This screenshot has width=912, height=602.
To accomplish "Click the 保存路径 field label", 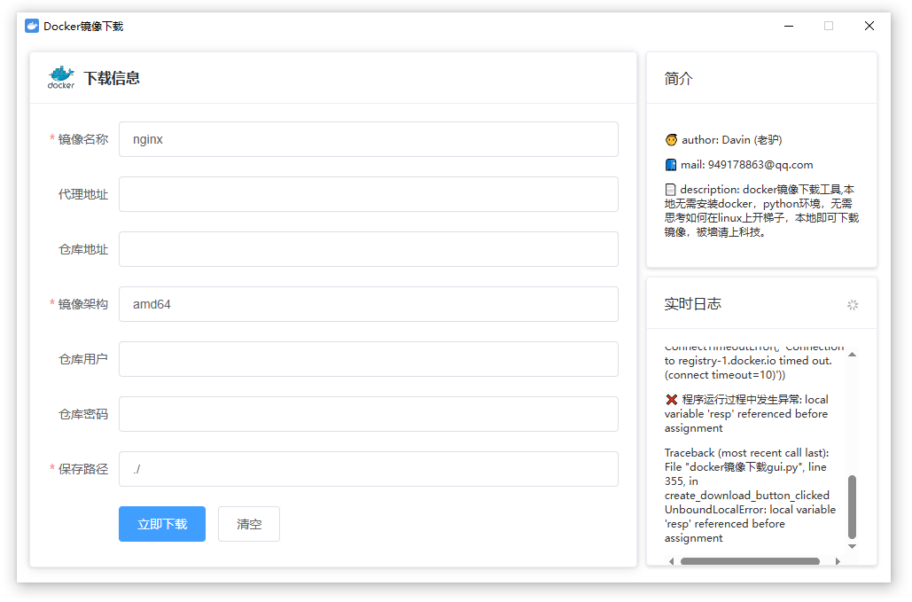I will click(x=83, y=469).
